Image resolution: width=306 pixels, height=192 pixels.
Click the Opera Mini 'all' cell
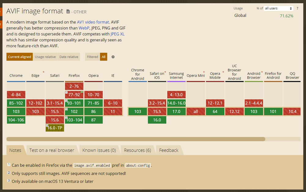(x=196, y=112)
